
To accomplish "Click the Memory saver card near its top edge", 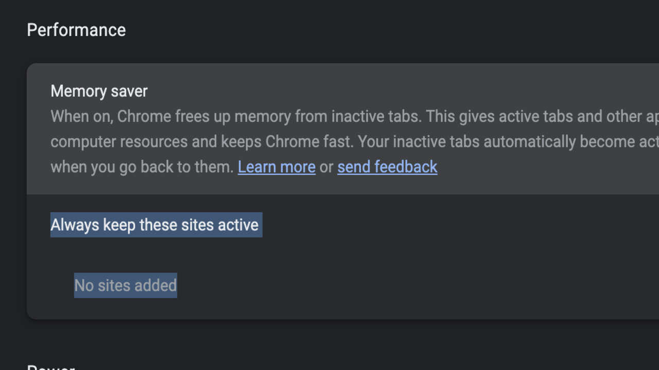I will coord(309,69).
